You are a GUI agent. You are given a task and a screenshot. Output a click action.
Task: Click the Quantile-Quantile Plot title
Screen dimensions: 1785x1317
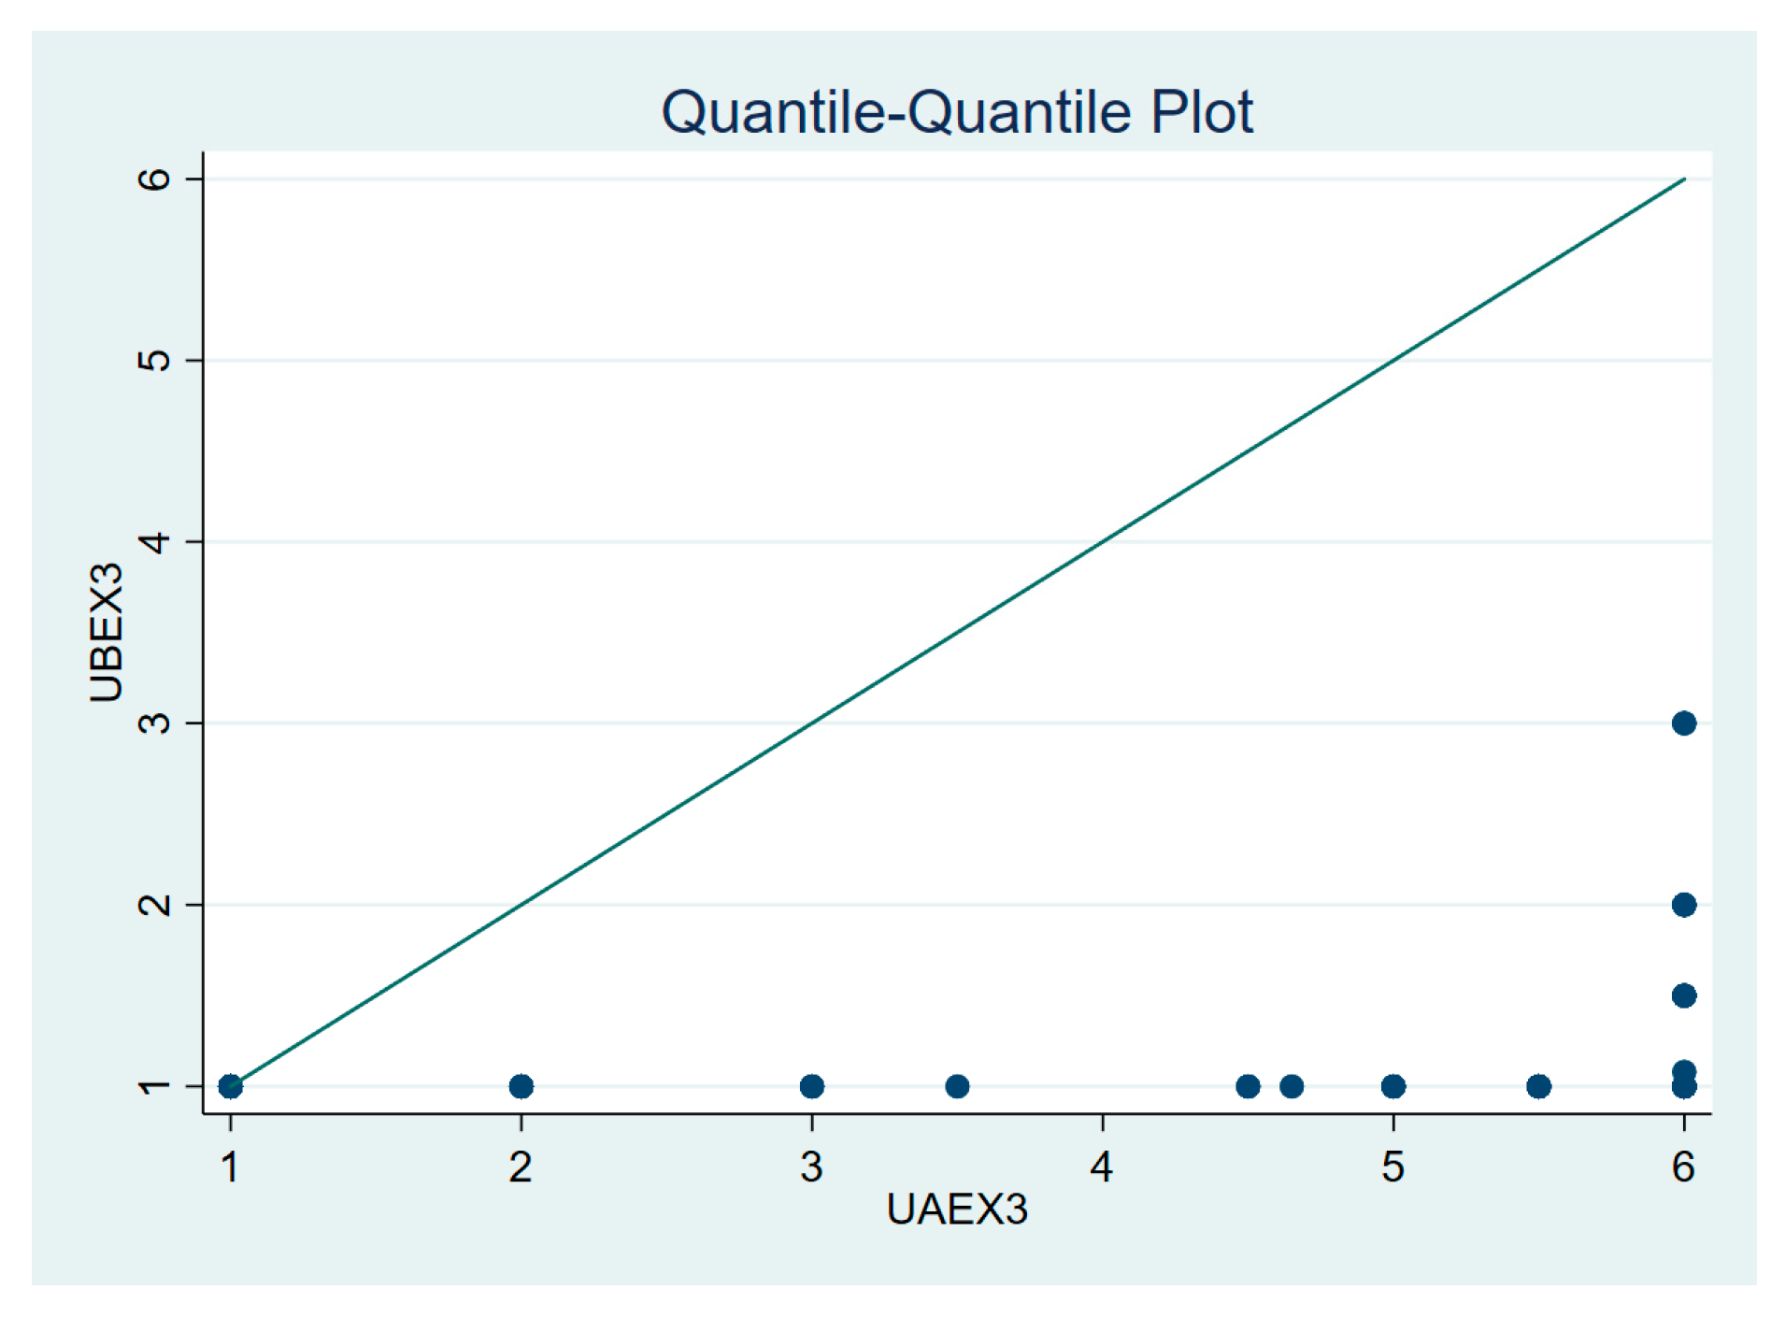tap(956, 113)
